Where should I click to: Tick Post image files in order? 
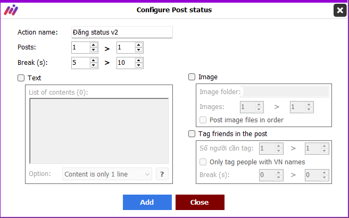tap(203, 120)
